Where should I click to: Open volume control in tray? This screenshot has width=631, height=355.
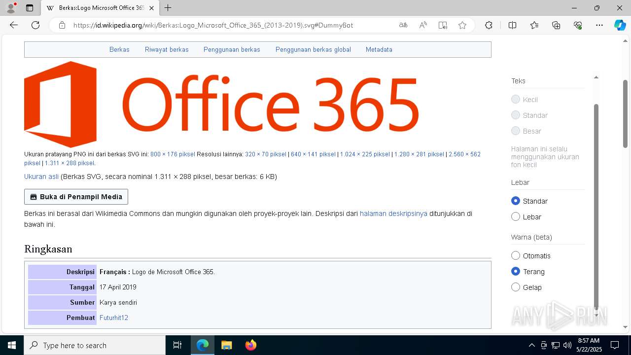pyautogui.click(x=567, y=345)
